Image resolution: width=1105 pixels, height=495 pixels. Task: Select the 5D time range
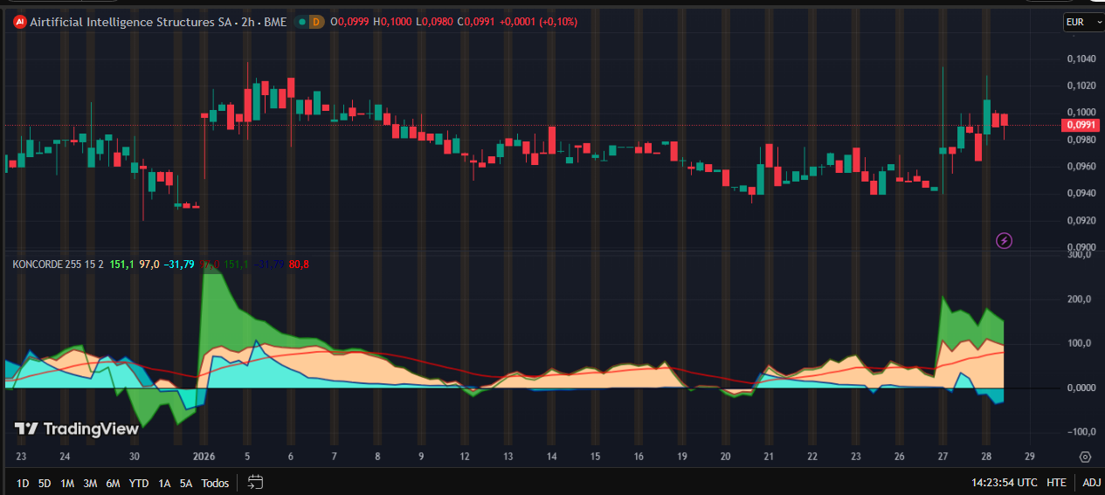pyautogui.click(x=45, y=483)
